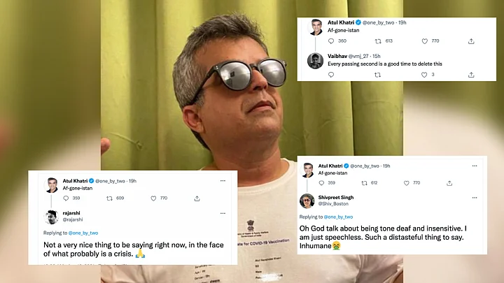504x283 pixels.
Task: Click reply icon on top-right Atul Khatri tweet
Action: click(331, 41)
